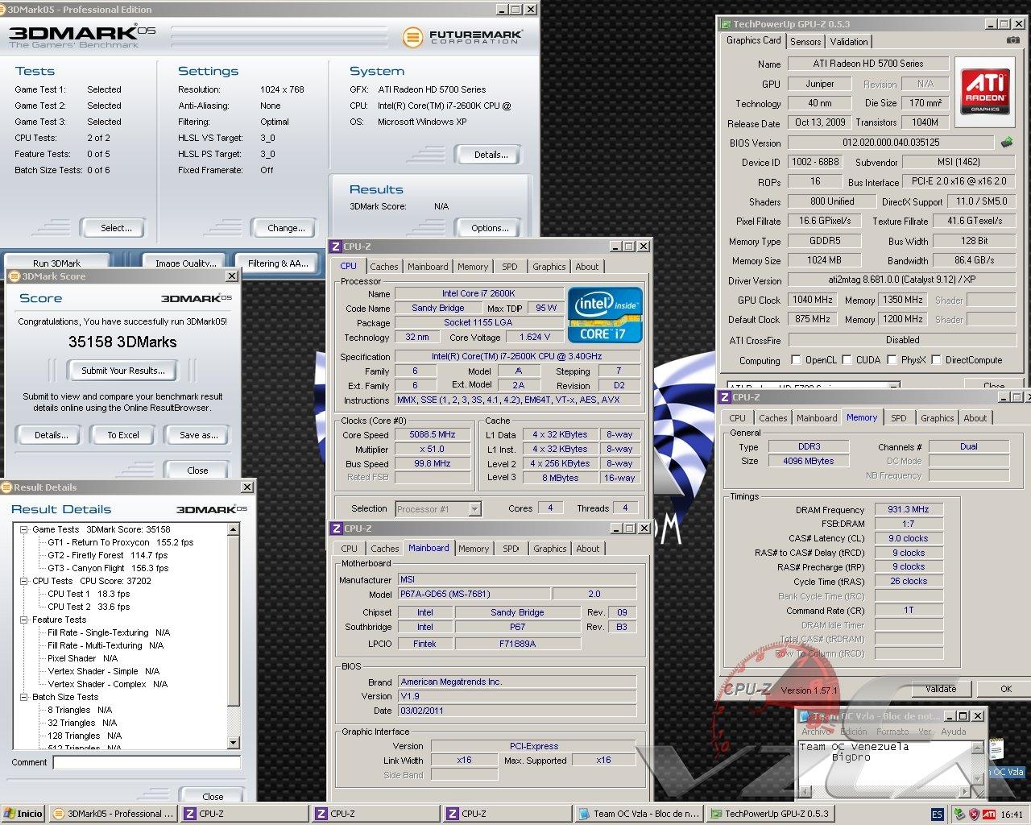The width and height of the screenshot is (1031, 825).
Task: Collapse the Game Tests tree node
Action: click(x=24, y=529)
